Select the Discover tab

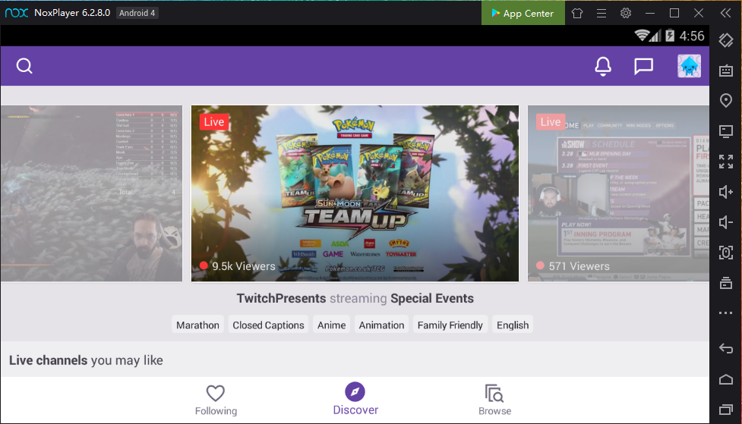355,400
